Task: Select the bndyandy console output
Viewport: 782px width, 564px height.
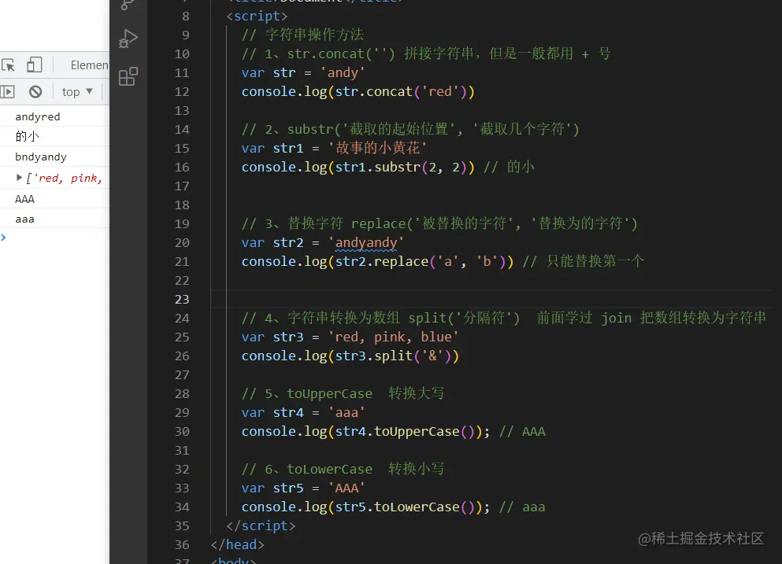Action: point(41,157)
